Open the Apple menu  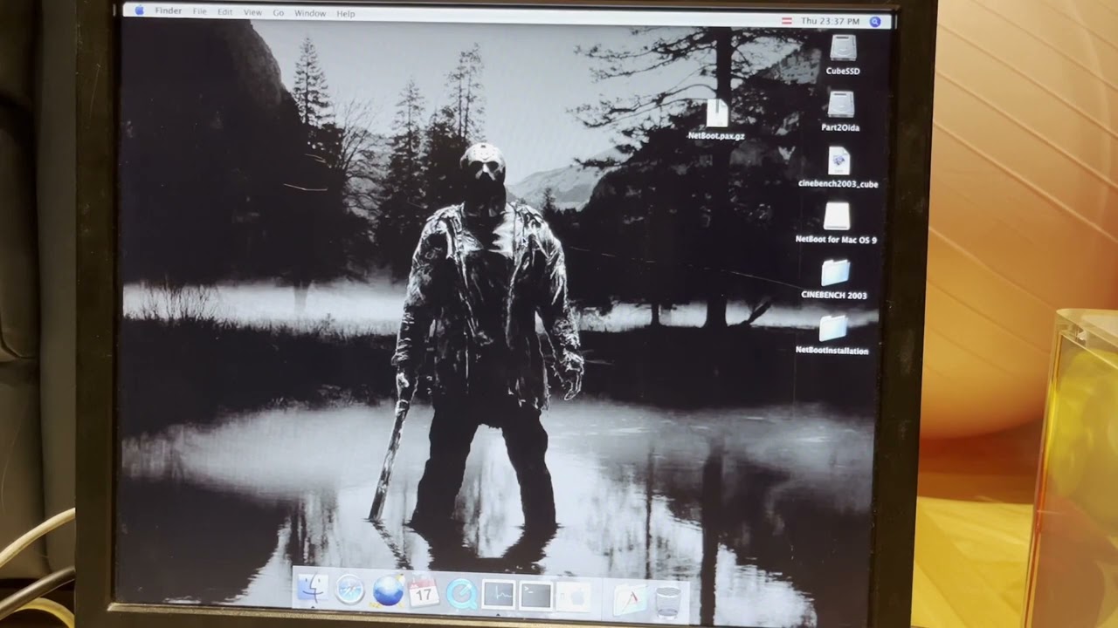(x=139, y=11)
